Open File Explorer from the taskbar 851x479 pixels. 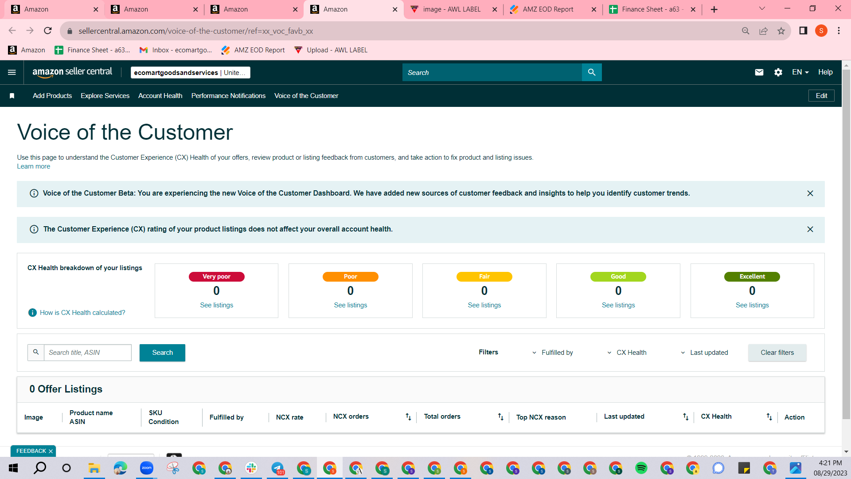pyautogui.click(x=94, y=468)
